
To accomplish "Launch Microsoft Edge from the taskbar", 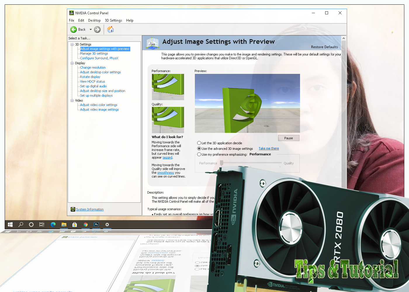I will point(53,225).
